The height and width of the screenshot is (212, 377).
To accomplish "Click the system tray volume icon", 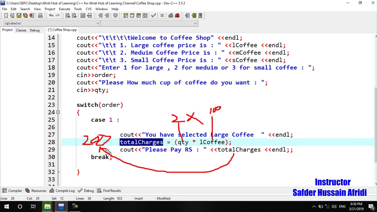I will [x=334, y=207].
